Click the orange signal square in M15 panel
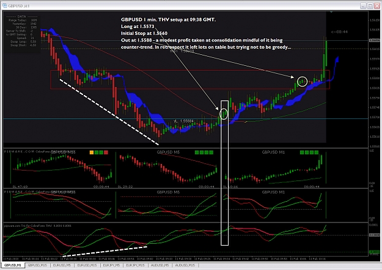Viewport: 382px width, 270px height. pyautogui.click(x=92, y=152)
